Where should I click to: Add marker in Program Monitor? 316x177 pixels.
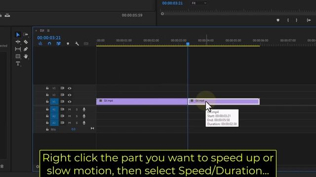click(x=278, y=20)
